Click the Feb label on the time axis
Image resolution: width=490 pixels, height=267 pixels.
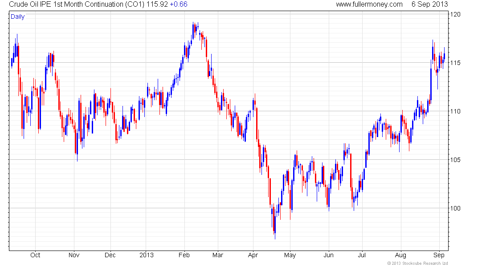click(184, 255)
